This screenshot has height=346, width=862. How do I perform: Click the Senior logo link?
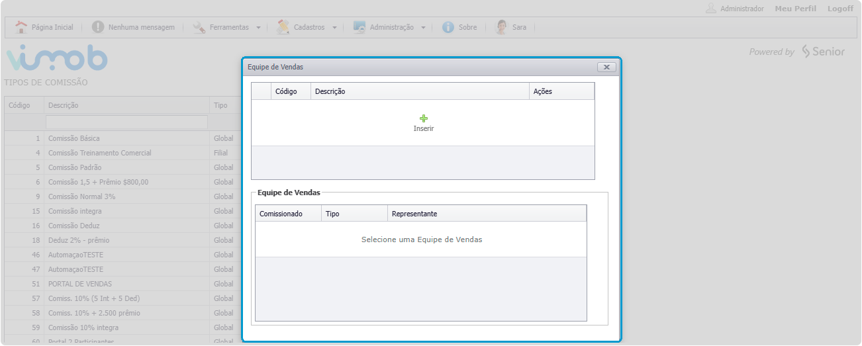click(823, 52)
